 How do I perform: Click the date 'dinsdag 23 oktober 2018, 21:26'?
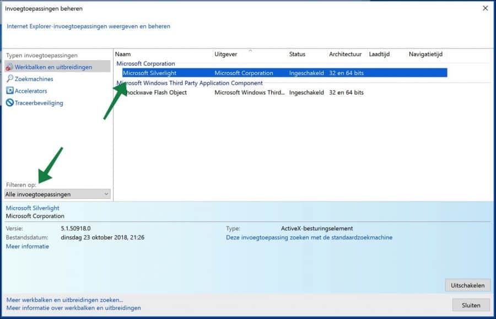tap(103, 237)
